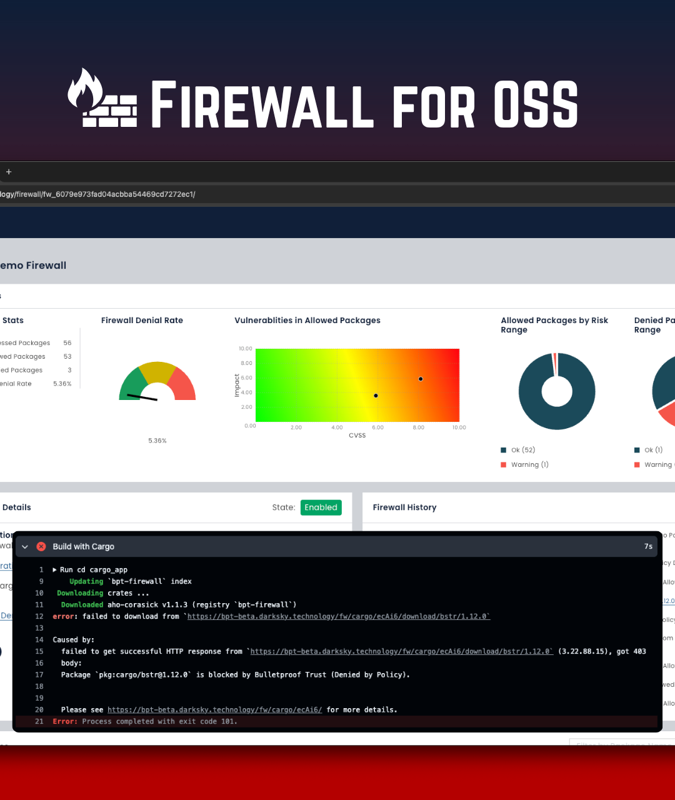Click the 'Build with Cargo' step title
Image resolution: width=675 pixels, height=800 pixels.
[x=83, y=547]
